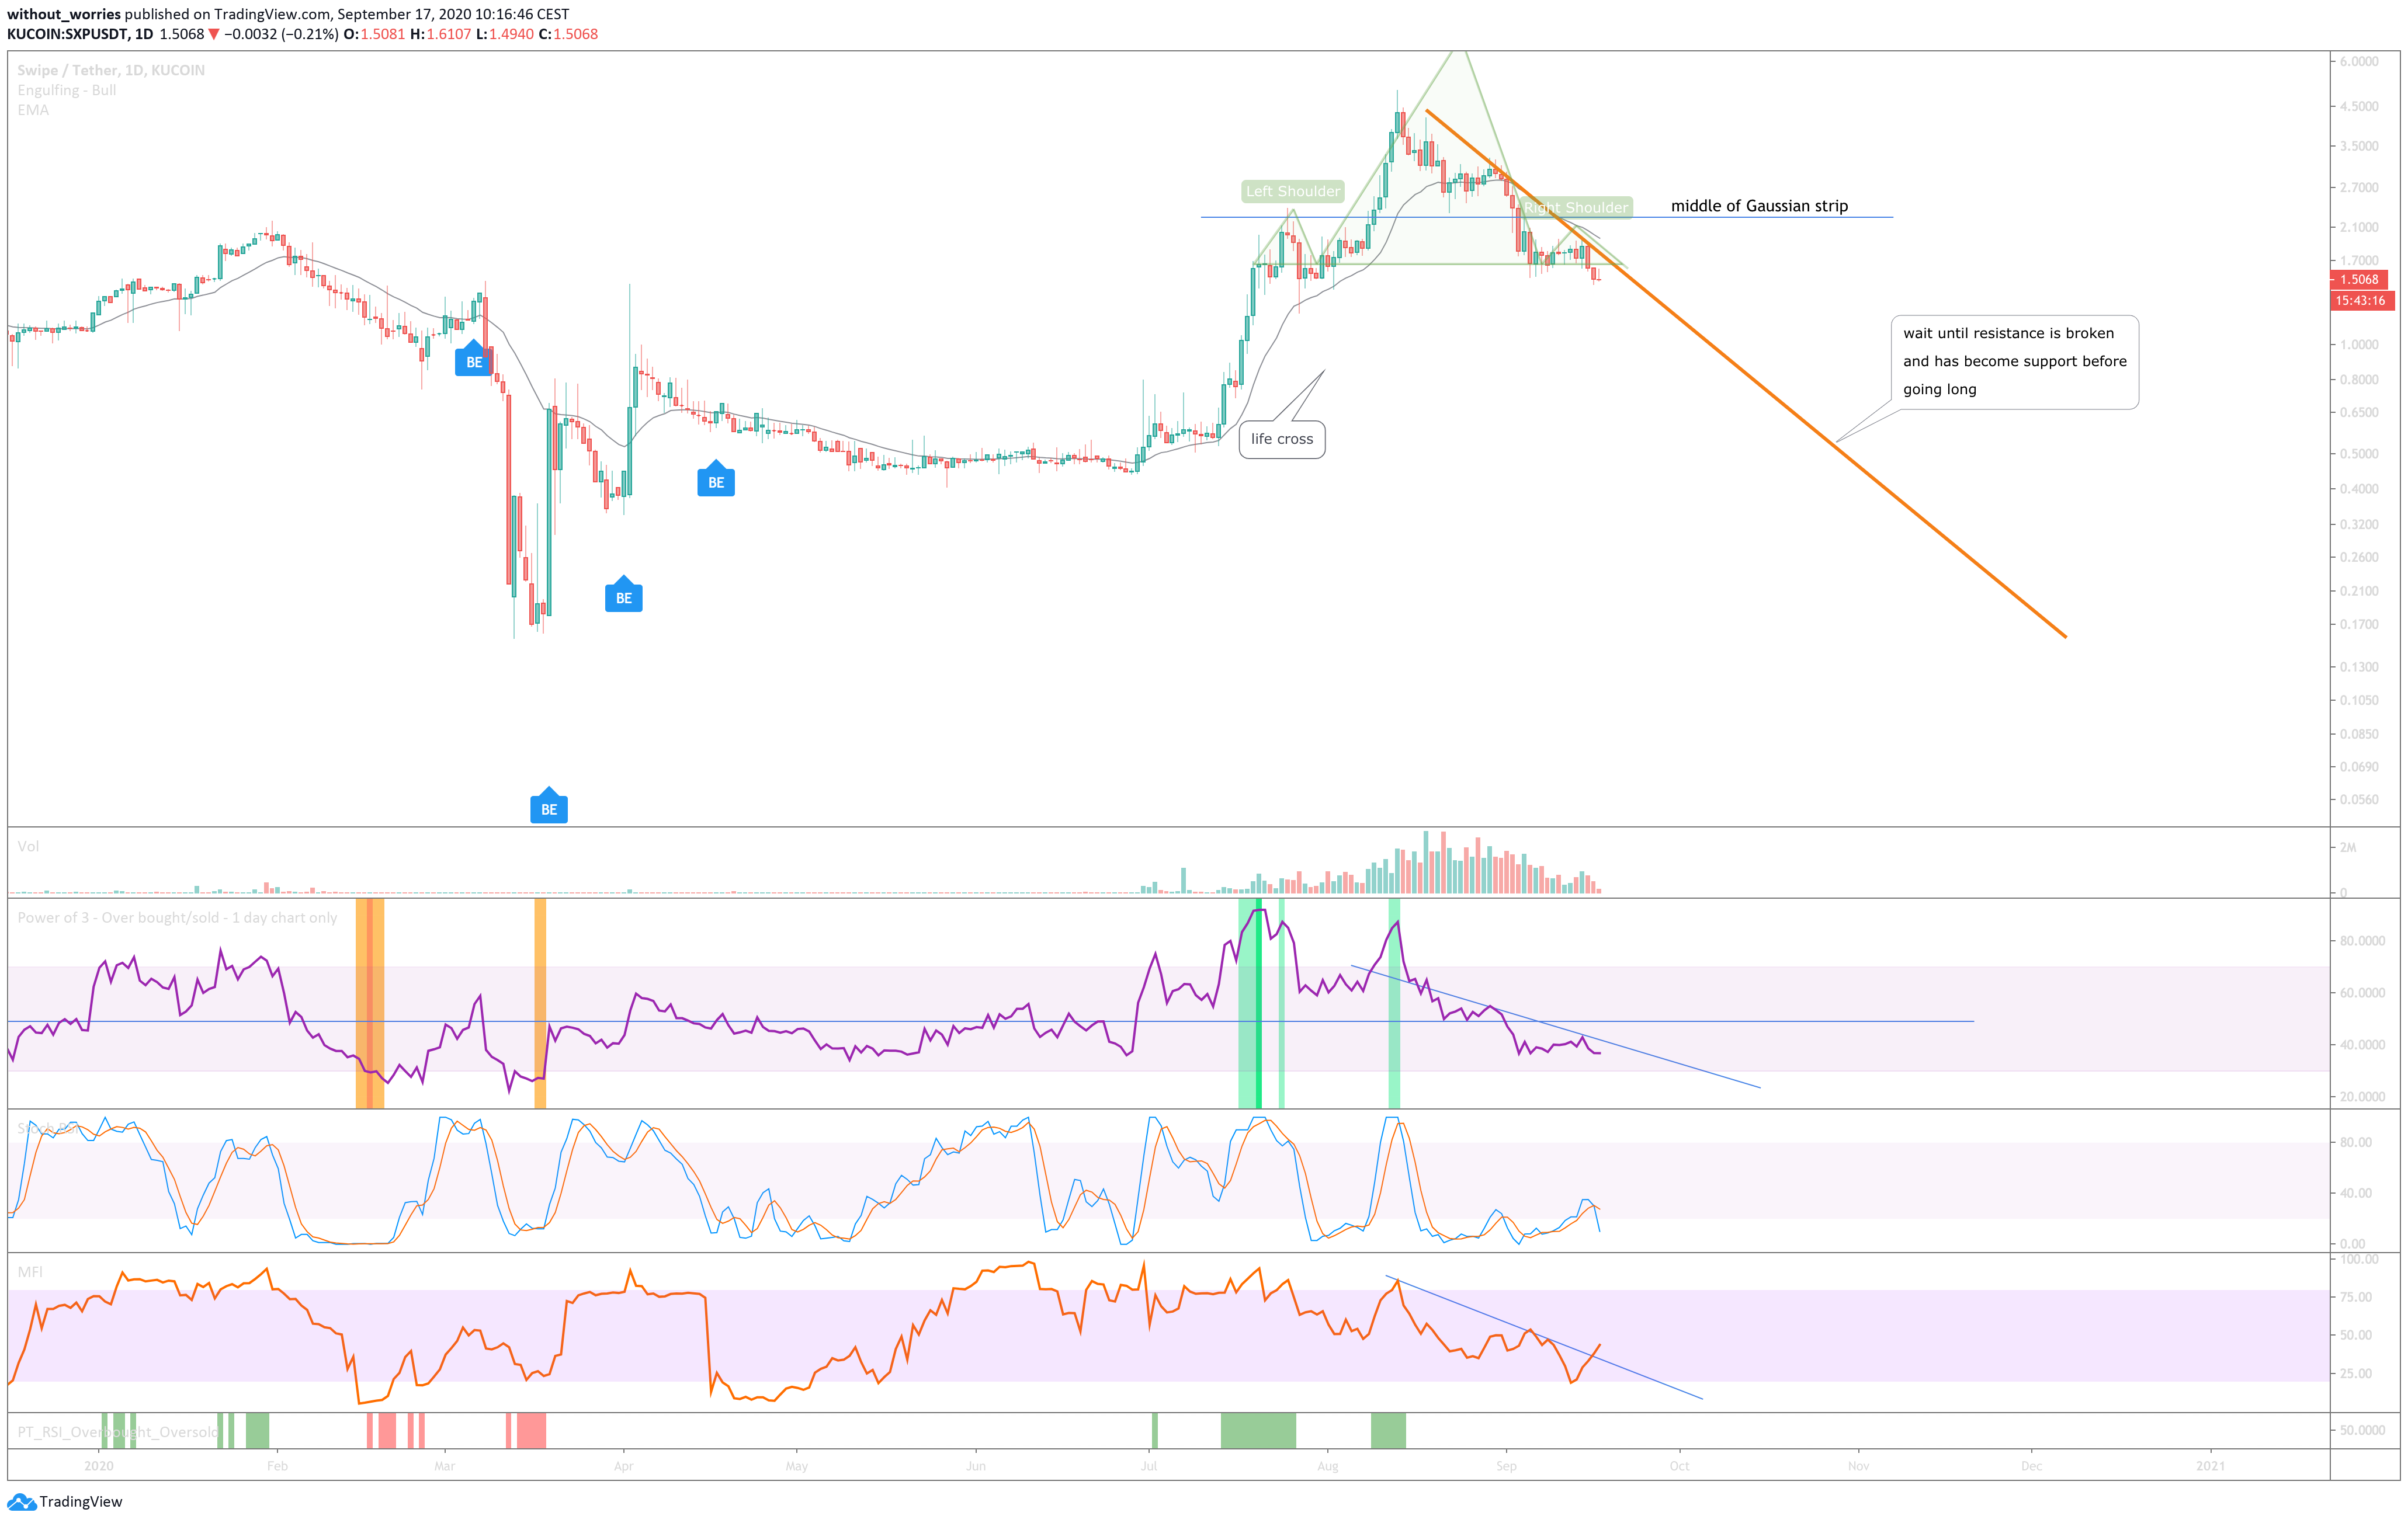
Task: Click the 20.0000 level in Power of 3 pane
Action: pos(2362,1096)
